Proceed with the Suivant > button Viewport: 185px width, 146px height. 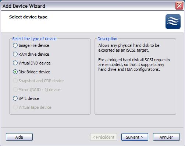[x=135, y=137]
